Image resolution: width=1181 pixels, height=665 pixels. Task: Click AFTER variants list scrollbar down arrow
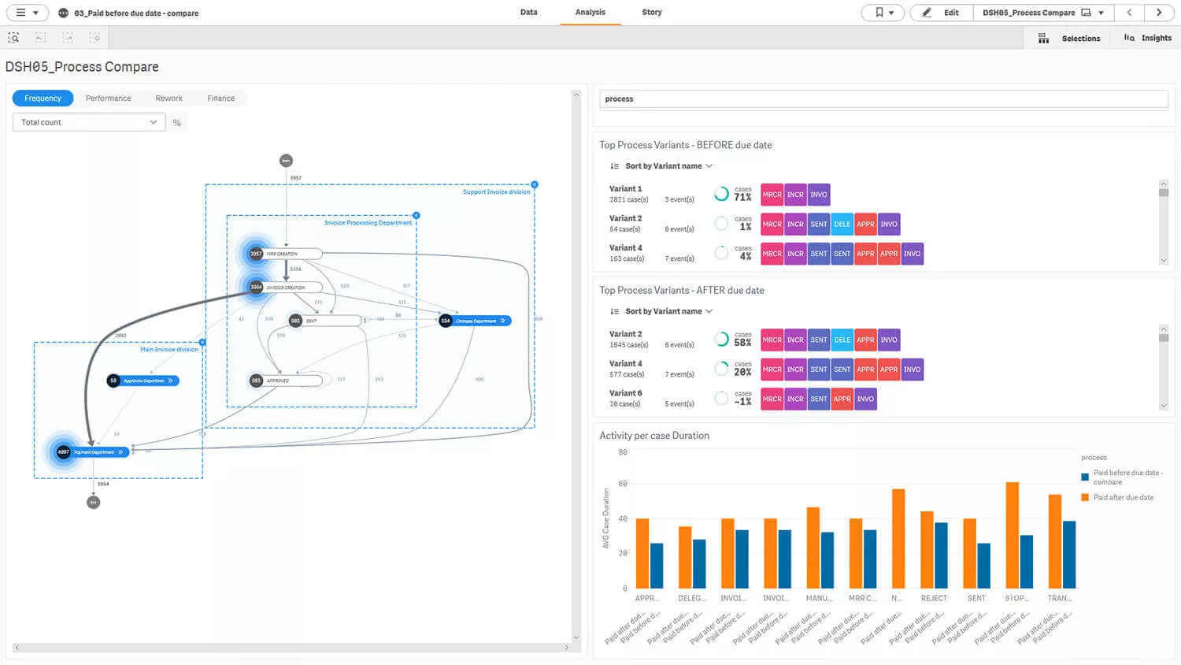coord(1164,406)
